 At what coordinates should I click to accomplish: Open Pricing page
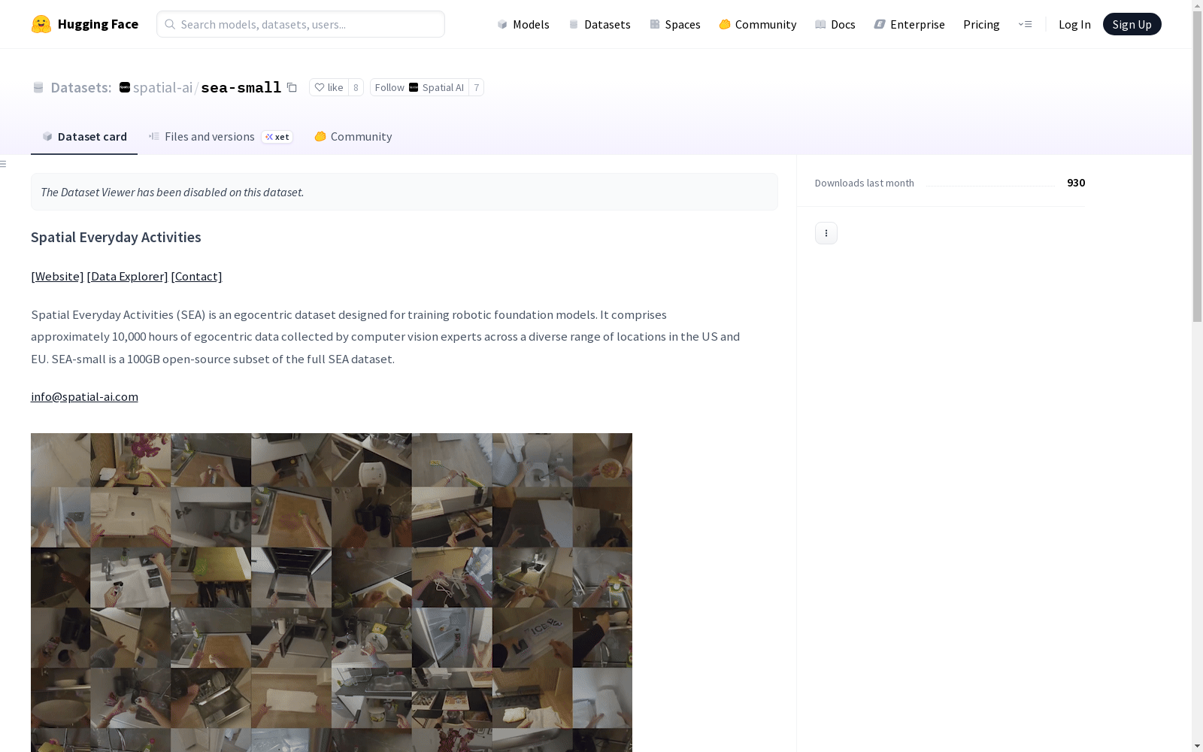tap(981, 24)
